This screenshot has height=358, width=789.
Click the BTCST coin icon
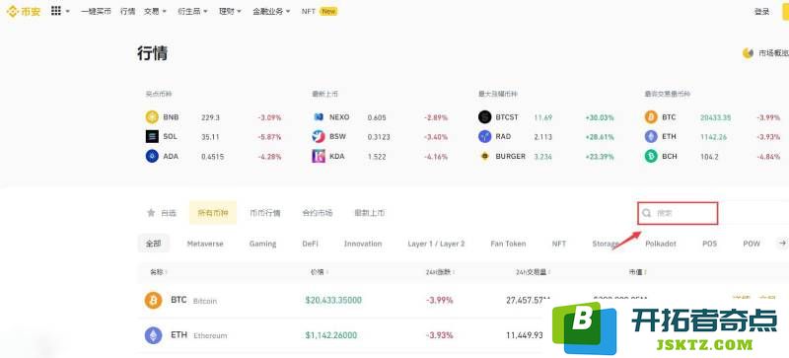tap(484, 117)
